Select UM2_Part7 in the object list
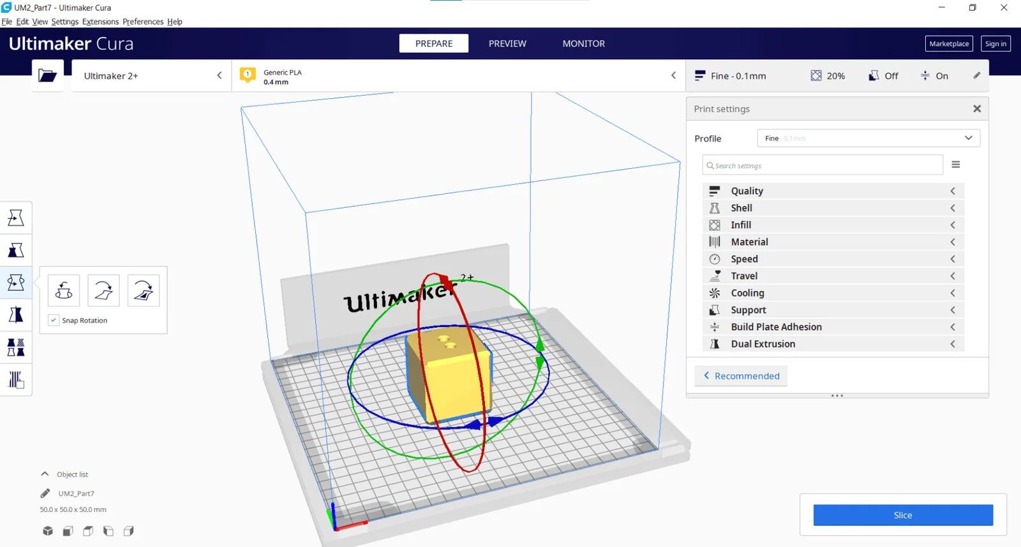The height and width of the screenshot is (547, 1021). pyautogui.click(x=77, y=493)
